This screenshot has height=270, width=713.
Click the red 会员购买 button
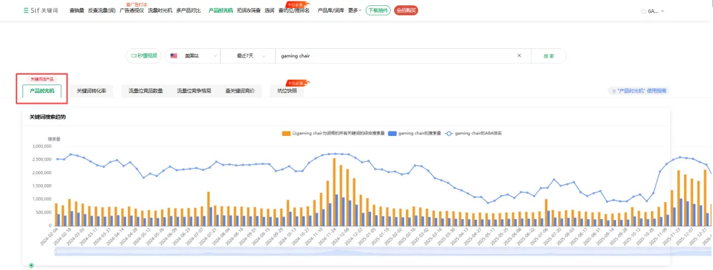click(x=405, y=11)
